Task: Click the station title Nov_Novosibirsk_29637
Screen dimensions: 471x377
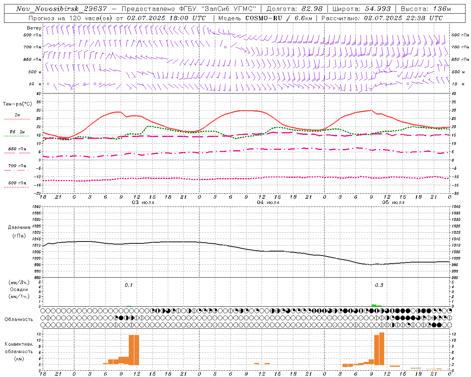Action: coord(61,9)
